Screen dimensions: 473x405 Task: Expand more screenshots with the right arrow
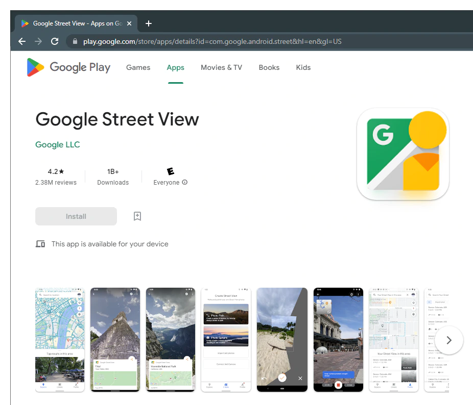448,340
